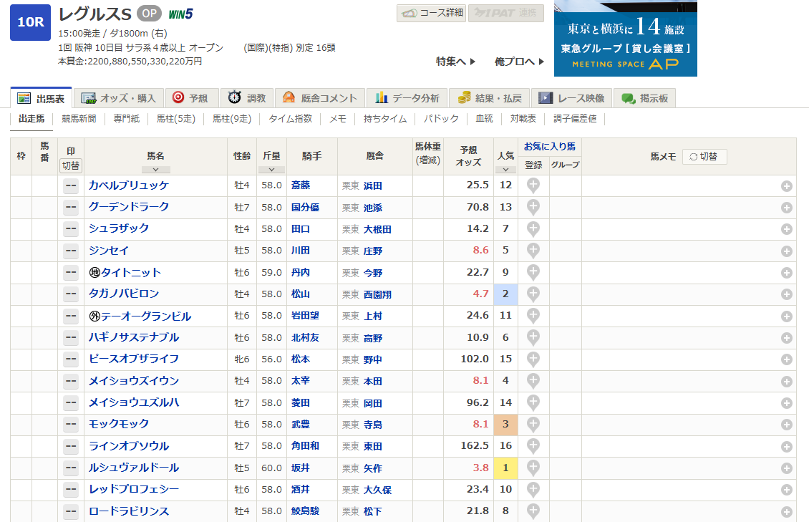Switch to the オッズ・購入 tab
The height and width of the screenshot is (522, 809).
click(119, 98)
